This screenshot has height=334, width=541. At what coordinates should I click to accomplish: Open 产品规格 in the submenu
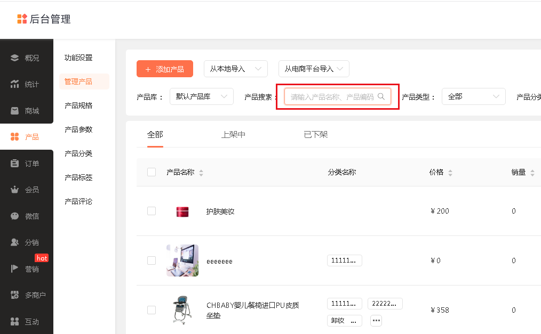[78, 105]
